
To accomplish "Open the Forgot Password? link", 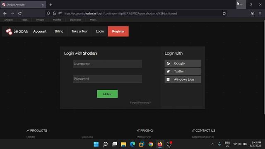I will coord(140,103).
